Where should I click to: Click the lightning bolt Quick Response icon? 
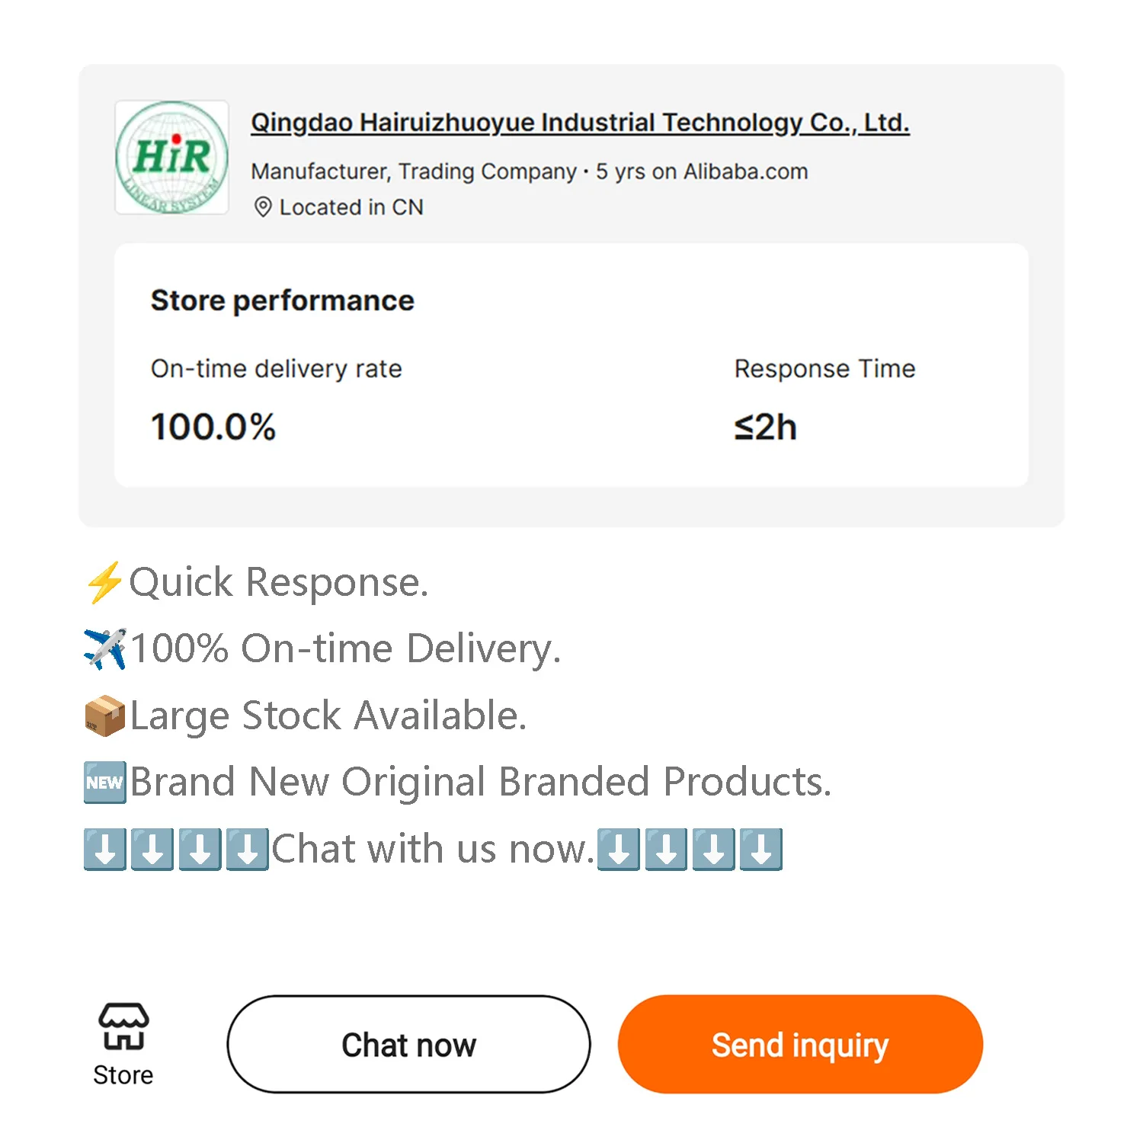click(104, 582)
